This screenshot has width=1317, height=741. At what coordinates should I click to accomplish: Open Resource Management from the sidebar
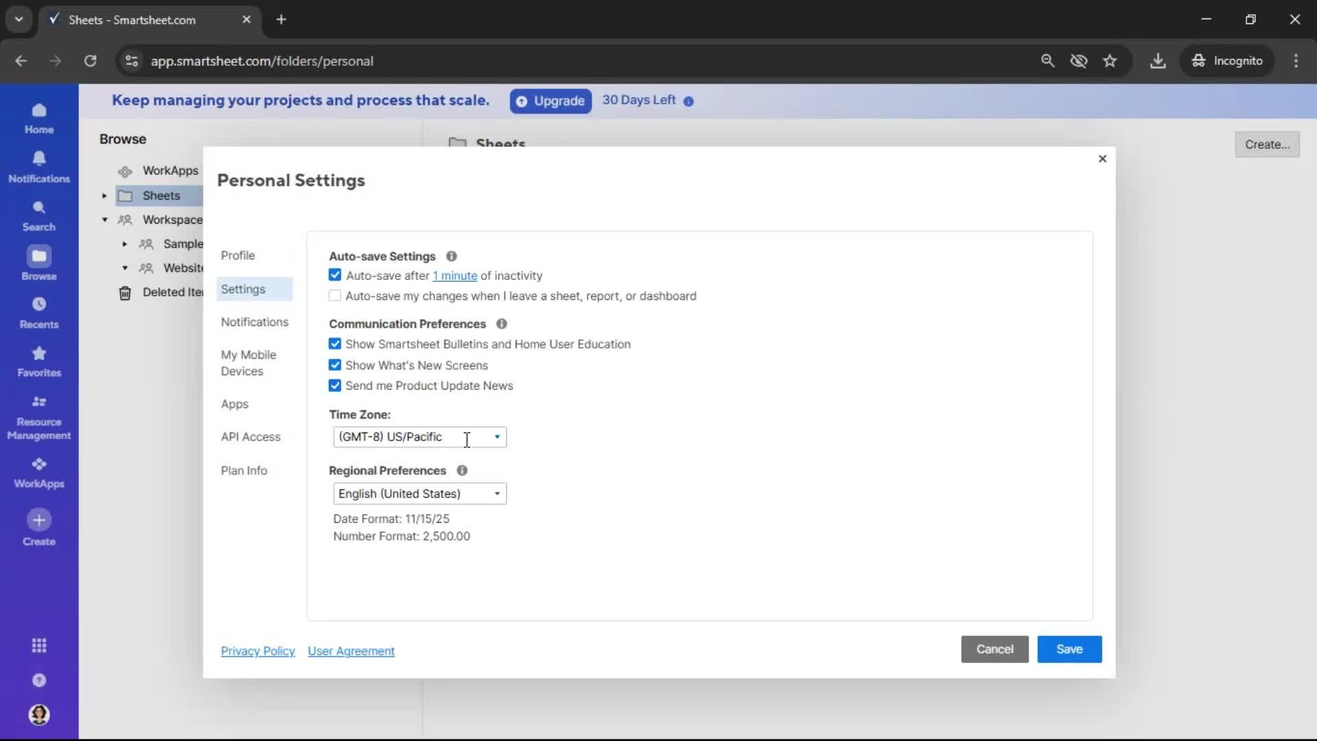39,415
